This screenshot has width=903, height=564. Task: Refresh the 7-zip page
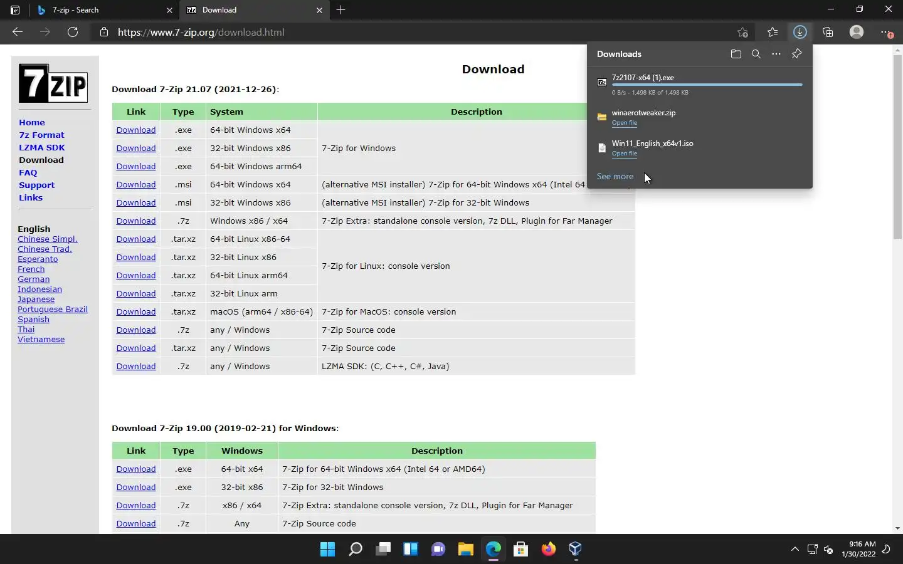tap(73, 32)
